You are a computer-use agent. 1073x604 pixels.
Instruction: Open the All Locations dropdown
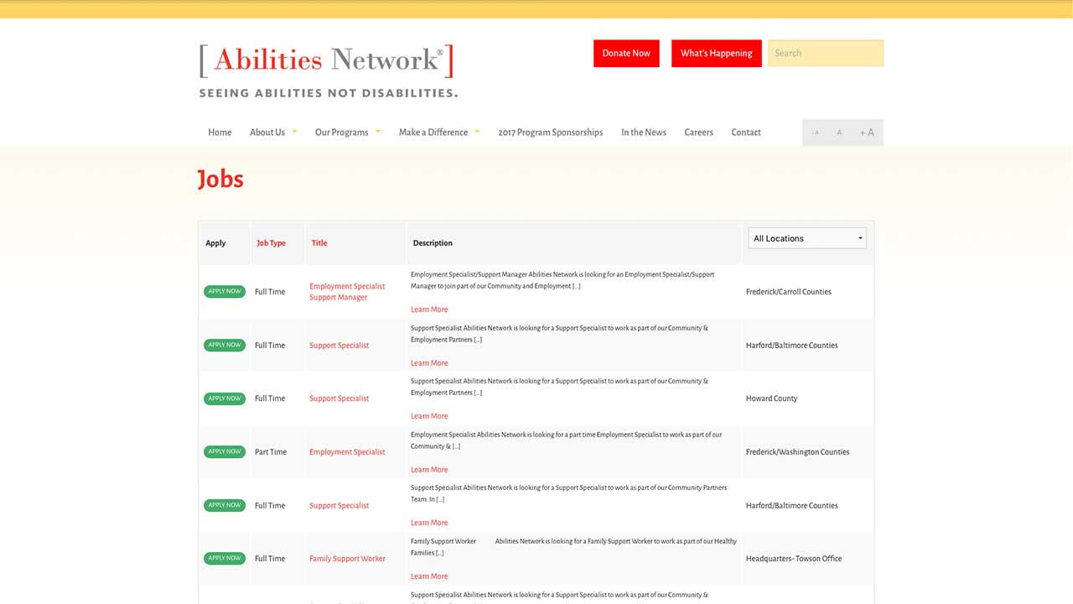pyautogui.click(x=807, y=238)
